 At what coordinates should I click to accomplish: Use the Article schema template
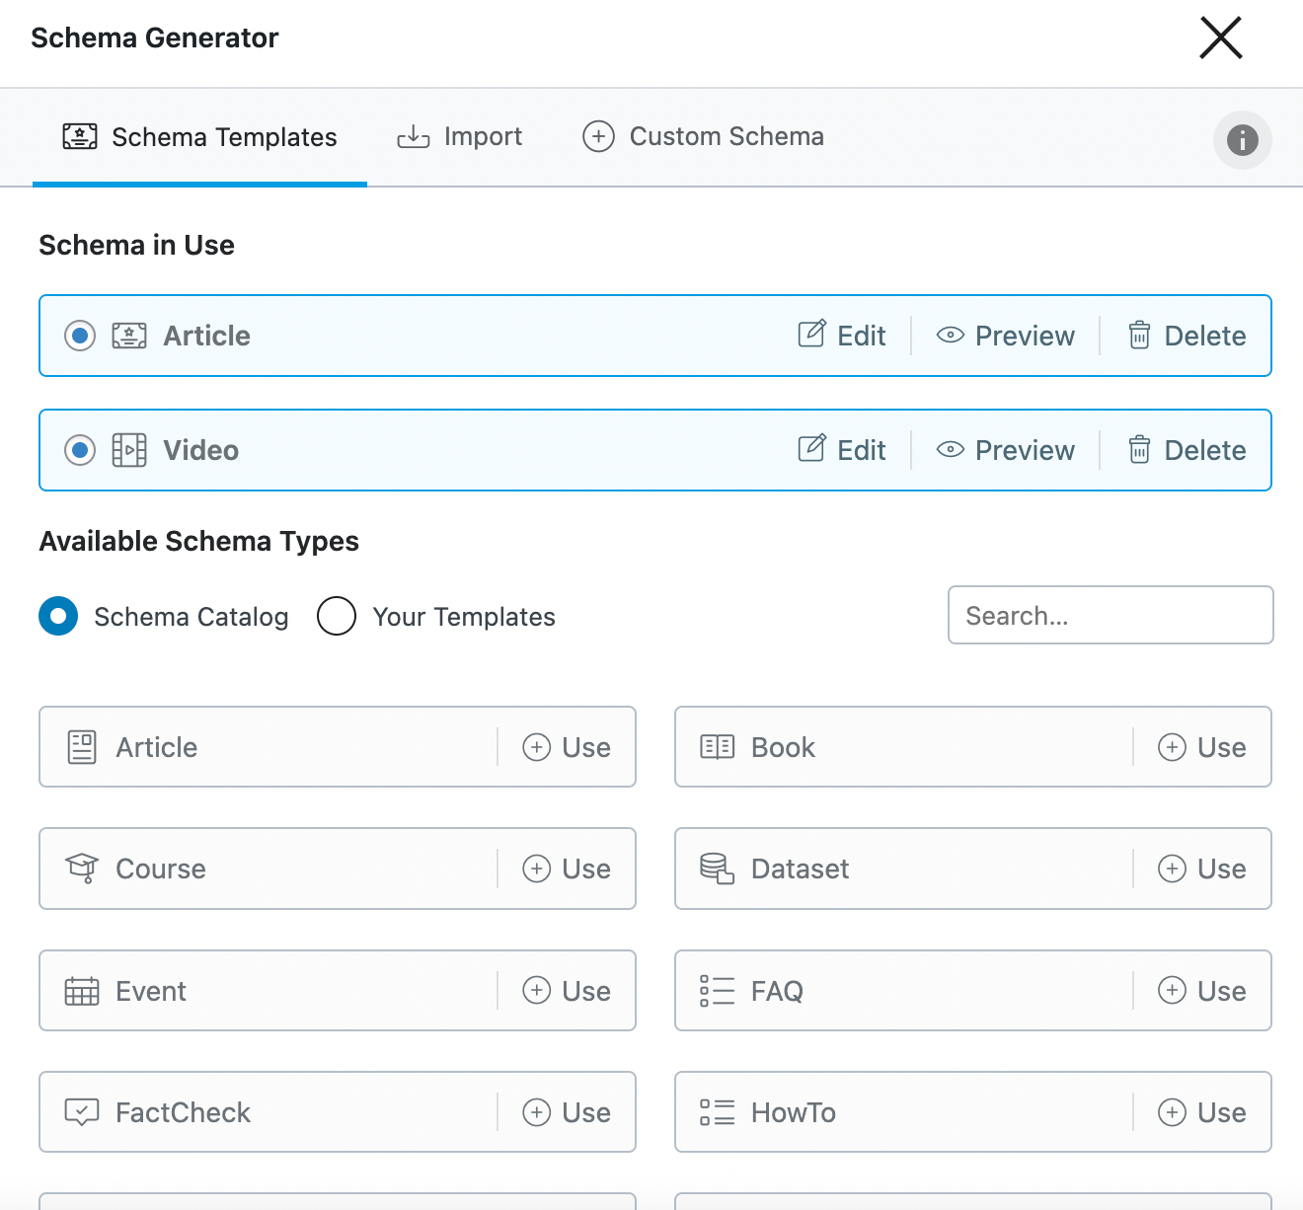click(x=567, y=747)
